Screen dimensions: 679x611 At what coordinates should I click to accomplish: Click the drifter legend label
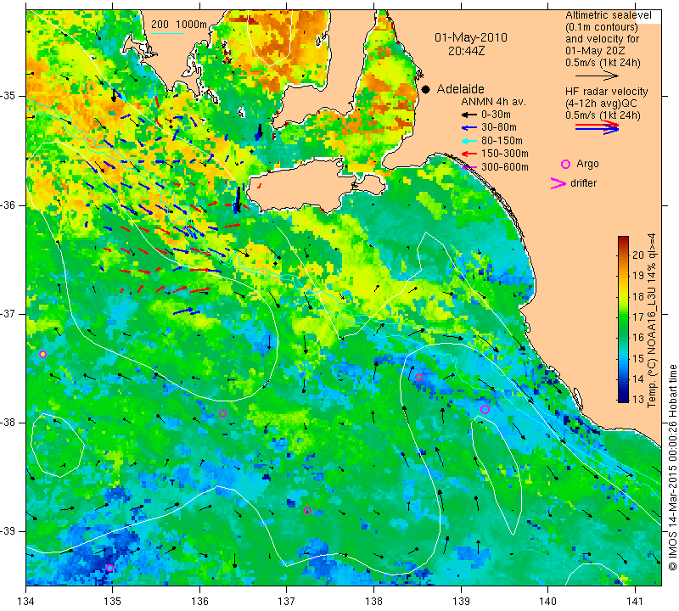pyautogui.click(x=583, y=183)
